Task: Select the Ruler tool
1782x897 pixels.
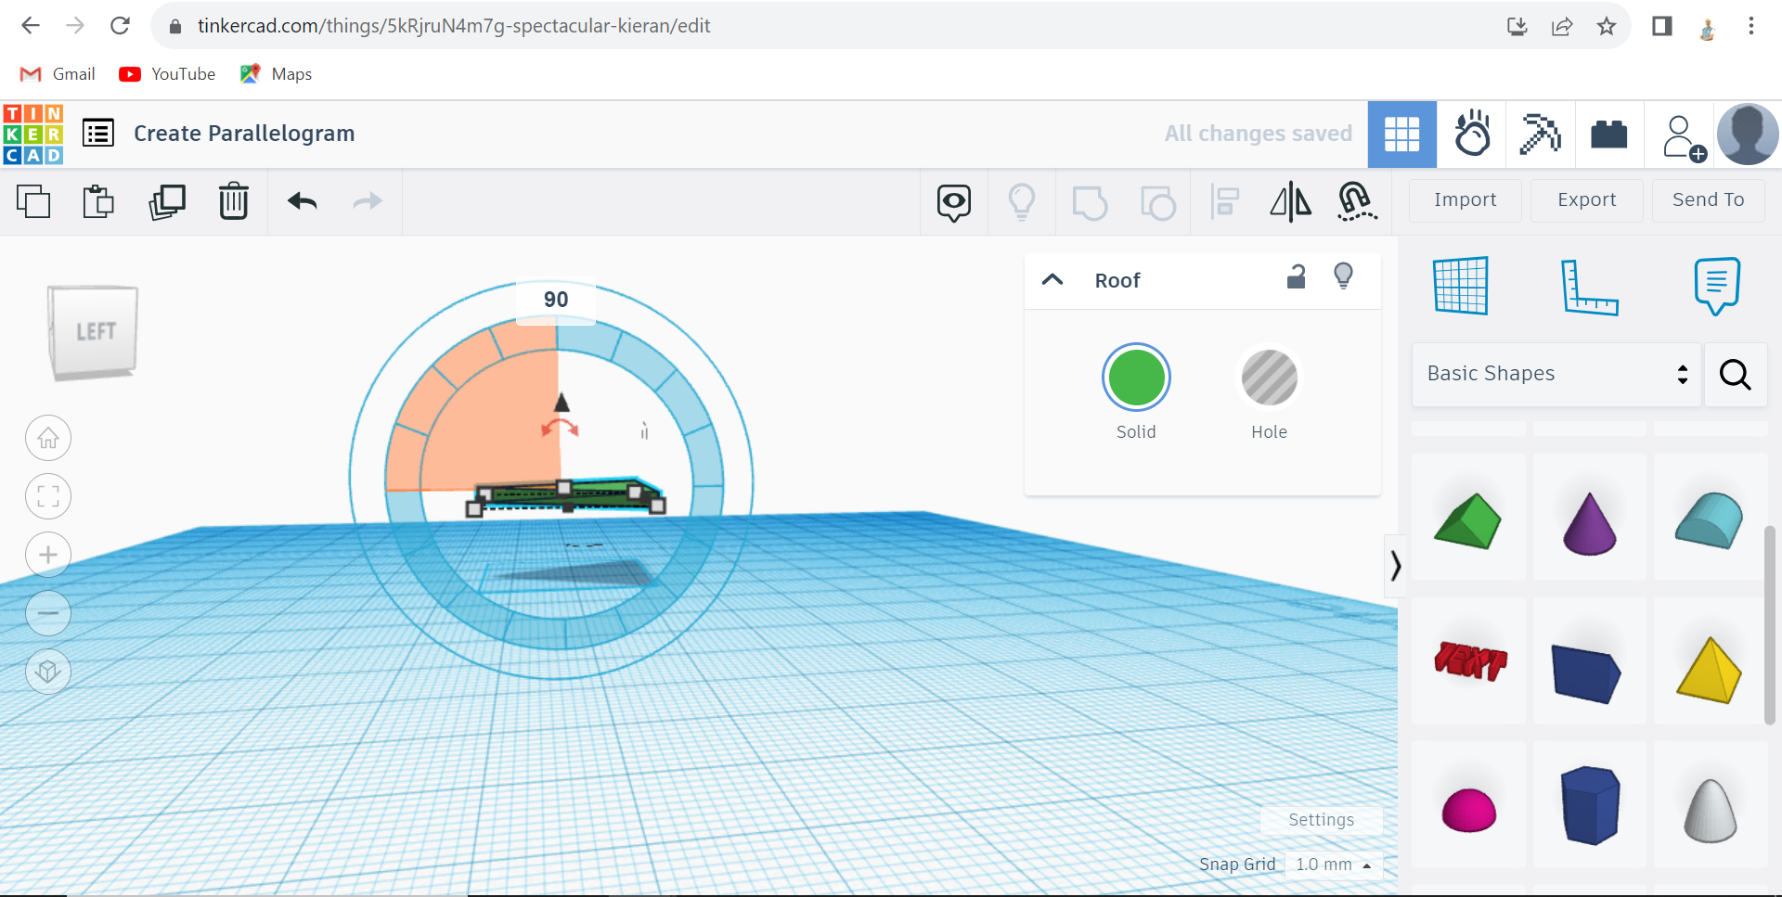Action: [x=1589, y=287]
